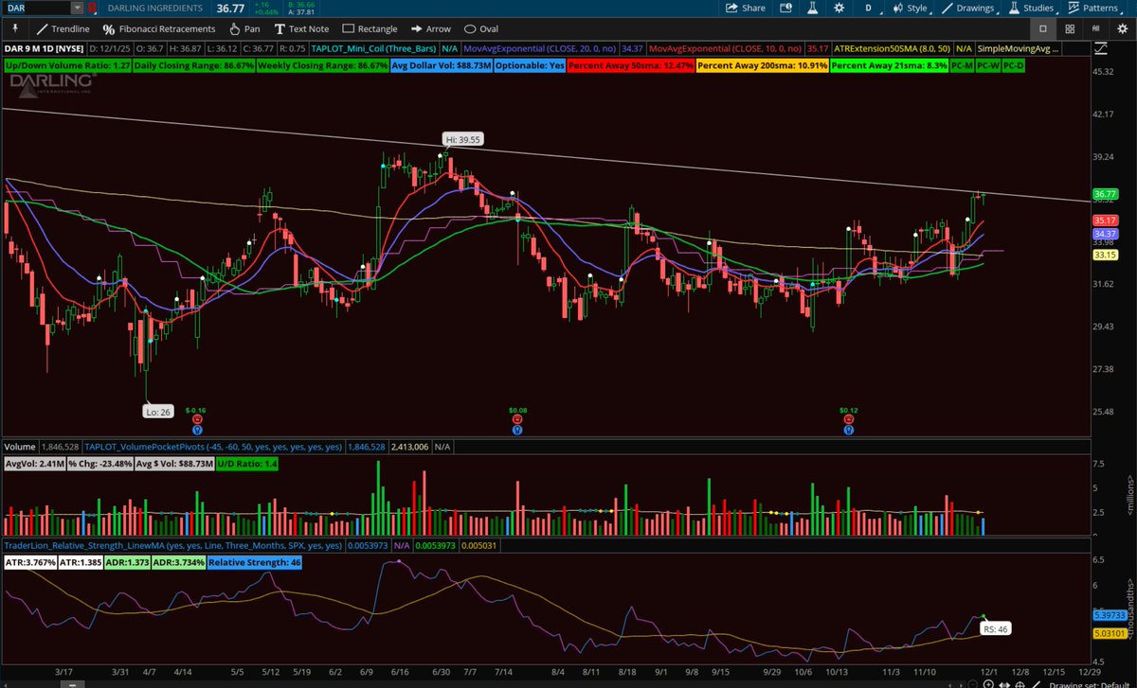Expand the DAR symbol dropdown arrow
The height and width of the screenshot is (688, 1137).
pyautogui.click(x=76, y=8)
